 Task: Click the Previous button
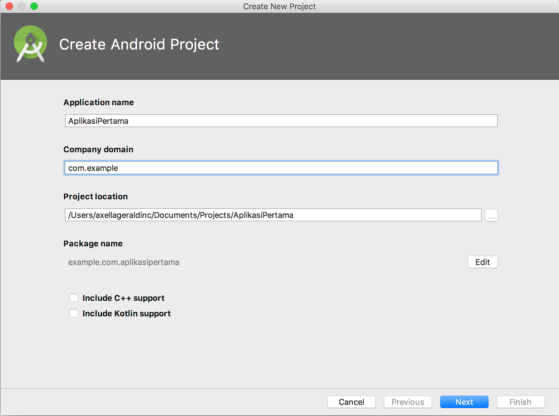(x=408, y=402)
